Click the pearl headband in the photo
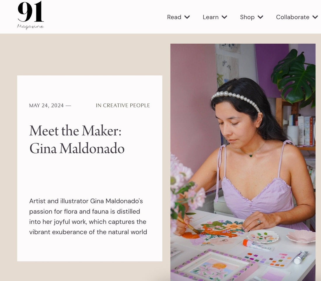This screenshot has width=321, height=281. pos(236,97)
